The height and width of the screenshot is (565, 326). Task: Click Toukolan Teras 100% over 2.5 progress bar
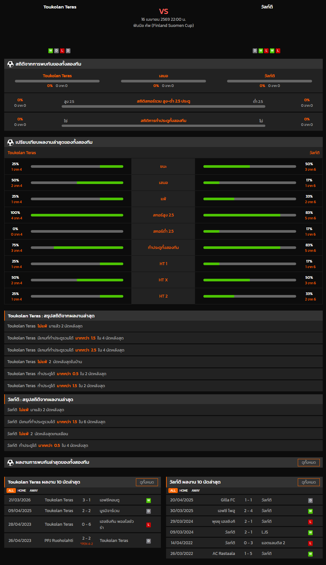77,215
